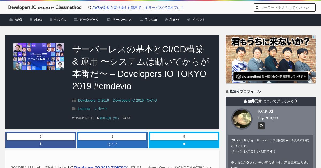Open the Alteryx menu item
The image size is (321, 168).
click(172, 20)
